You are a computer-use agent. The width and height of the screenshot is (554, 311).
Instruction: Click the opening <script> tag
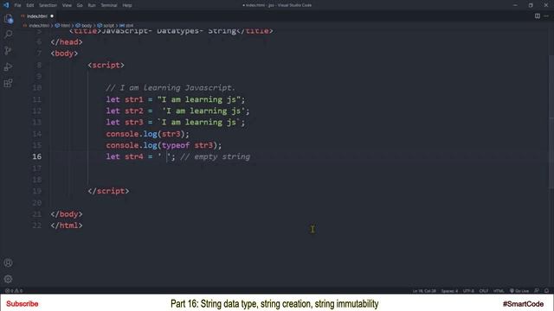click(106, 65)
